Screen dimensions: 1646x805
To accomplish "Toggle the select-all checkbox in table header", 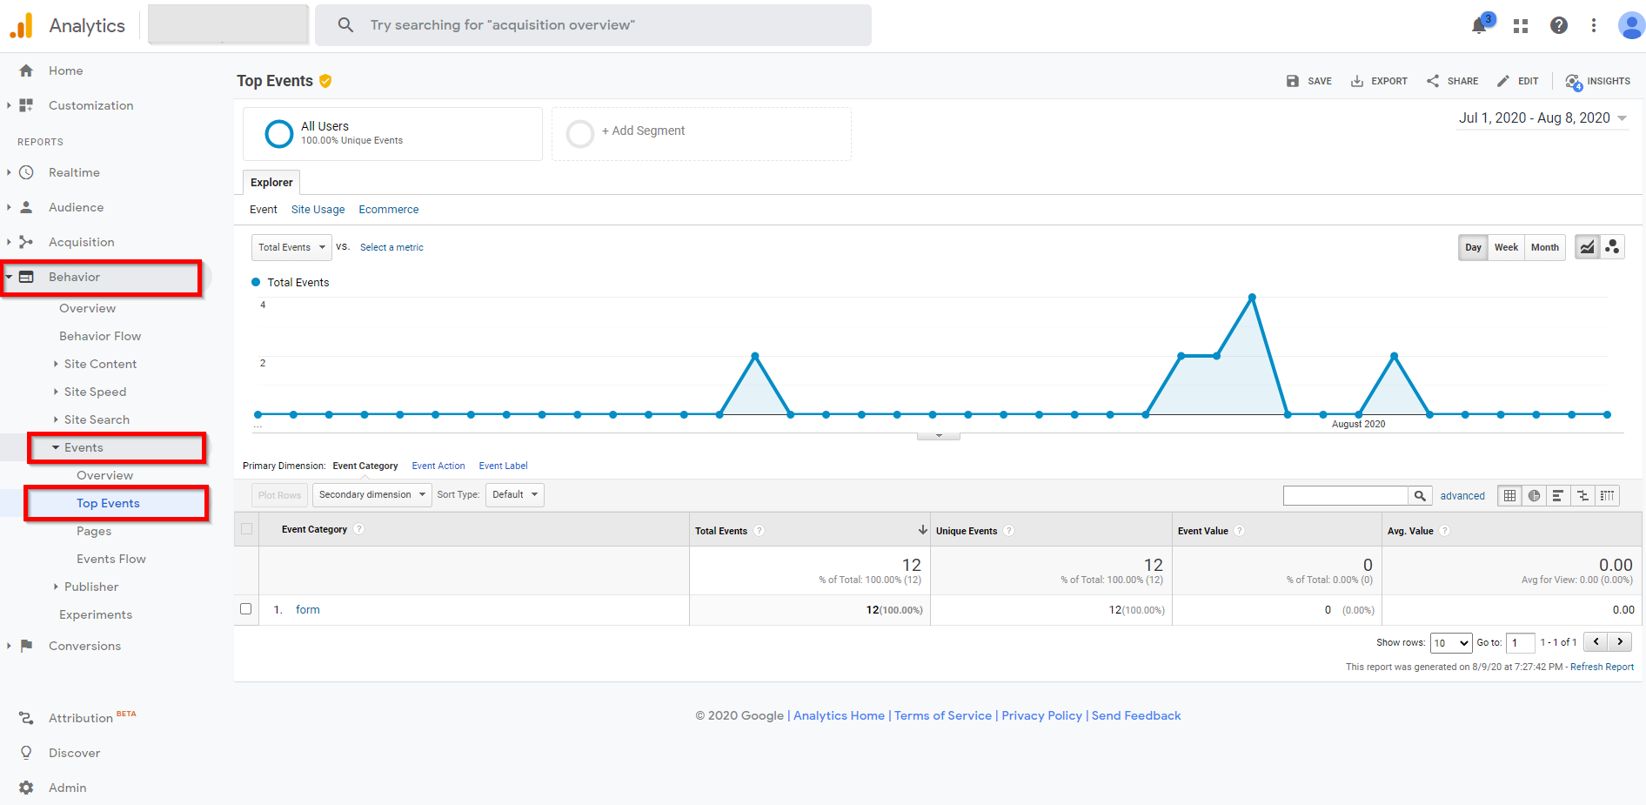I will [x=247, y=529].
